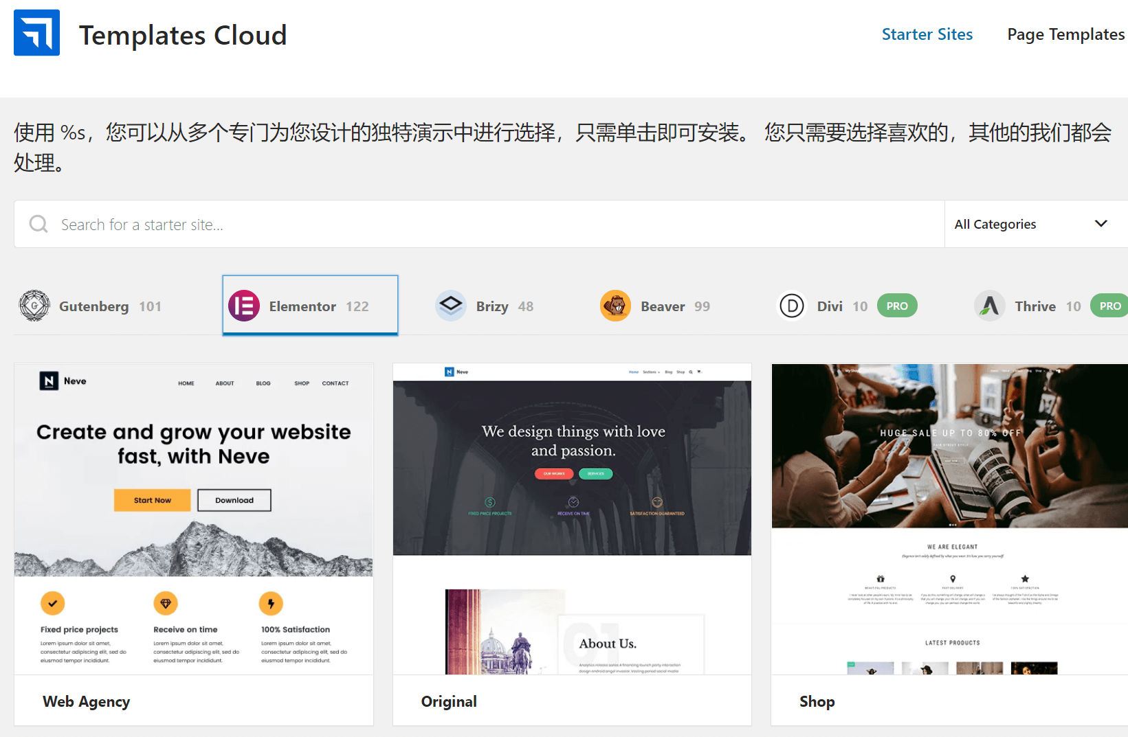Click the Web Agency title
The image size is (1128, 737).
87,701
